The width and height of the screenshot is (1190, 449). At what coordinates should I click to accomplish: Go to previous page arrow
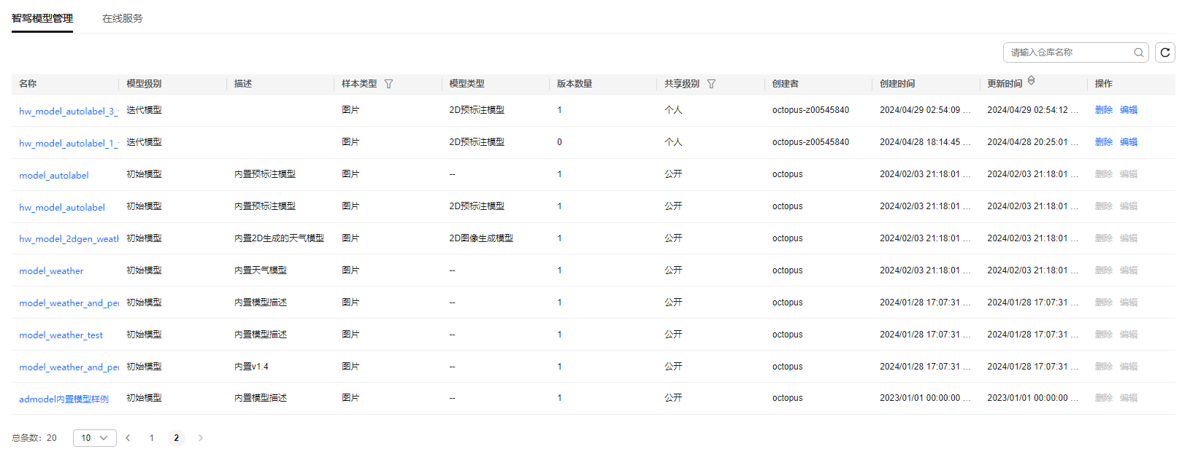click(128, 438)
